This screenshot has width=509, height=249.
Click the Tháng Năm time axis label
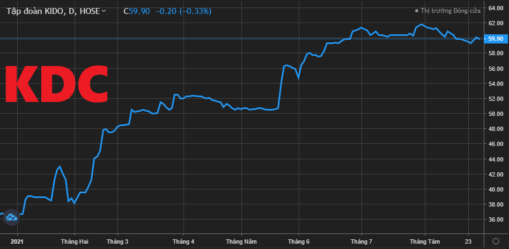coord(241,241)
